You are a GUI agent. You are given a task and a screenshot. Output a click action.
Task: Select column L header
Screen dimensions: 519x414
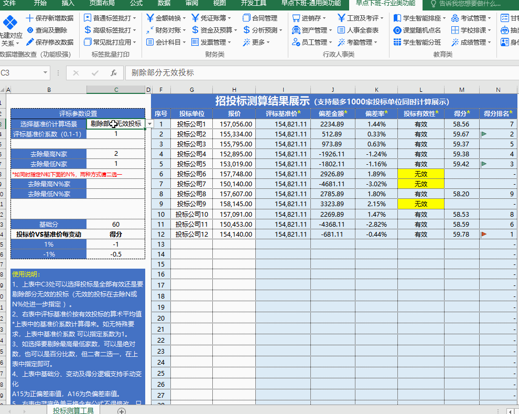pyautogui.click(x=420, y=89)
